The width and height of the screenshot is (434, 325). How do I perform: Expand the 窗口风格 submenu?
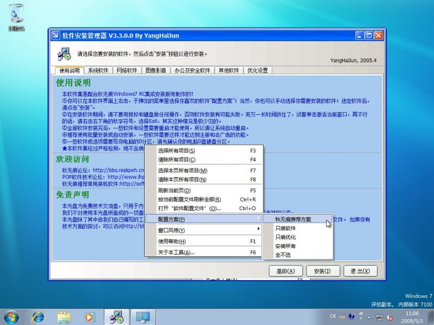click(203, 230)
